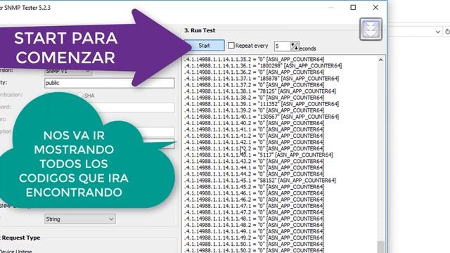The width and height of the screenshot is (450, 253).
Task: Click refresh icon in background window
Action: click(447, 32)
